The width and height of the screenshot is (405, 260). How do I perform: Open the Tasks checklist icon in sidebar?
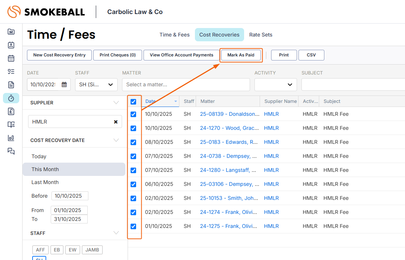coord(11,72)
